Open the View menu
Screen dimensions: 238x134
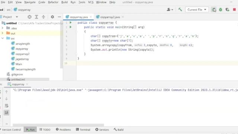tap(19, 2)
